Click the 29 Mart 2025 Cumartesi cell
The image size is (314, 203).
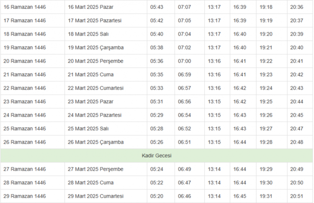95,196
